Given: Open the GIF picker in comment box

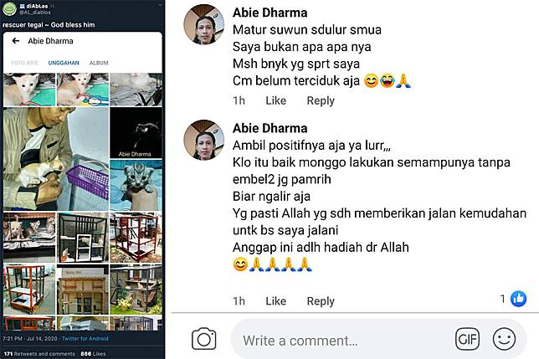Looking at the screenshot, I should coord(468,339).
